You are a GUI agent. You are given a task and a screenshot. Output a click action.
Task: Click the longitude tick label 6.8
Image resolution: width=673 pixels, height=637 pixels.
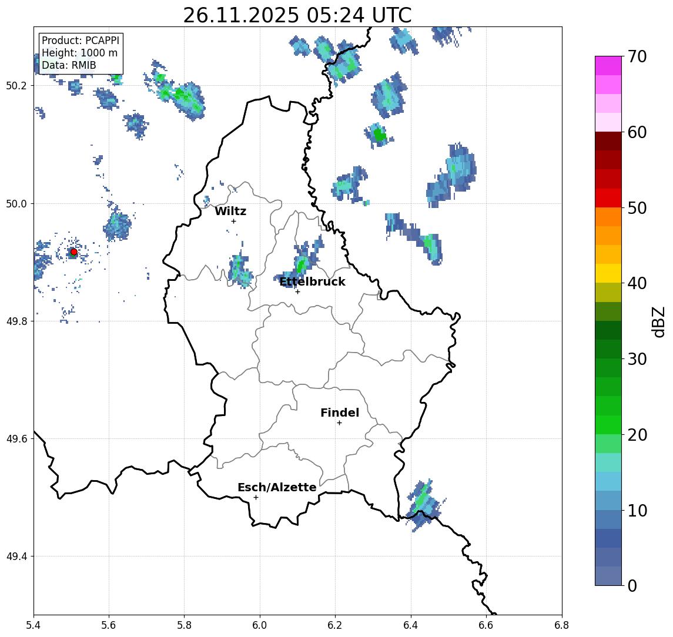562,625
